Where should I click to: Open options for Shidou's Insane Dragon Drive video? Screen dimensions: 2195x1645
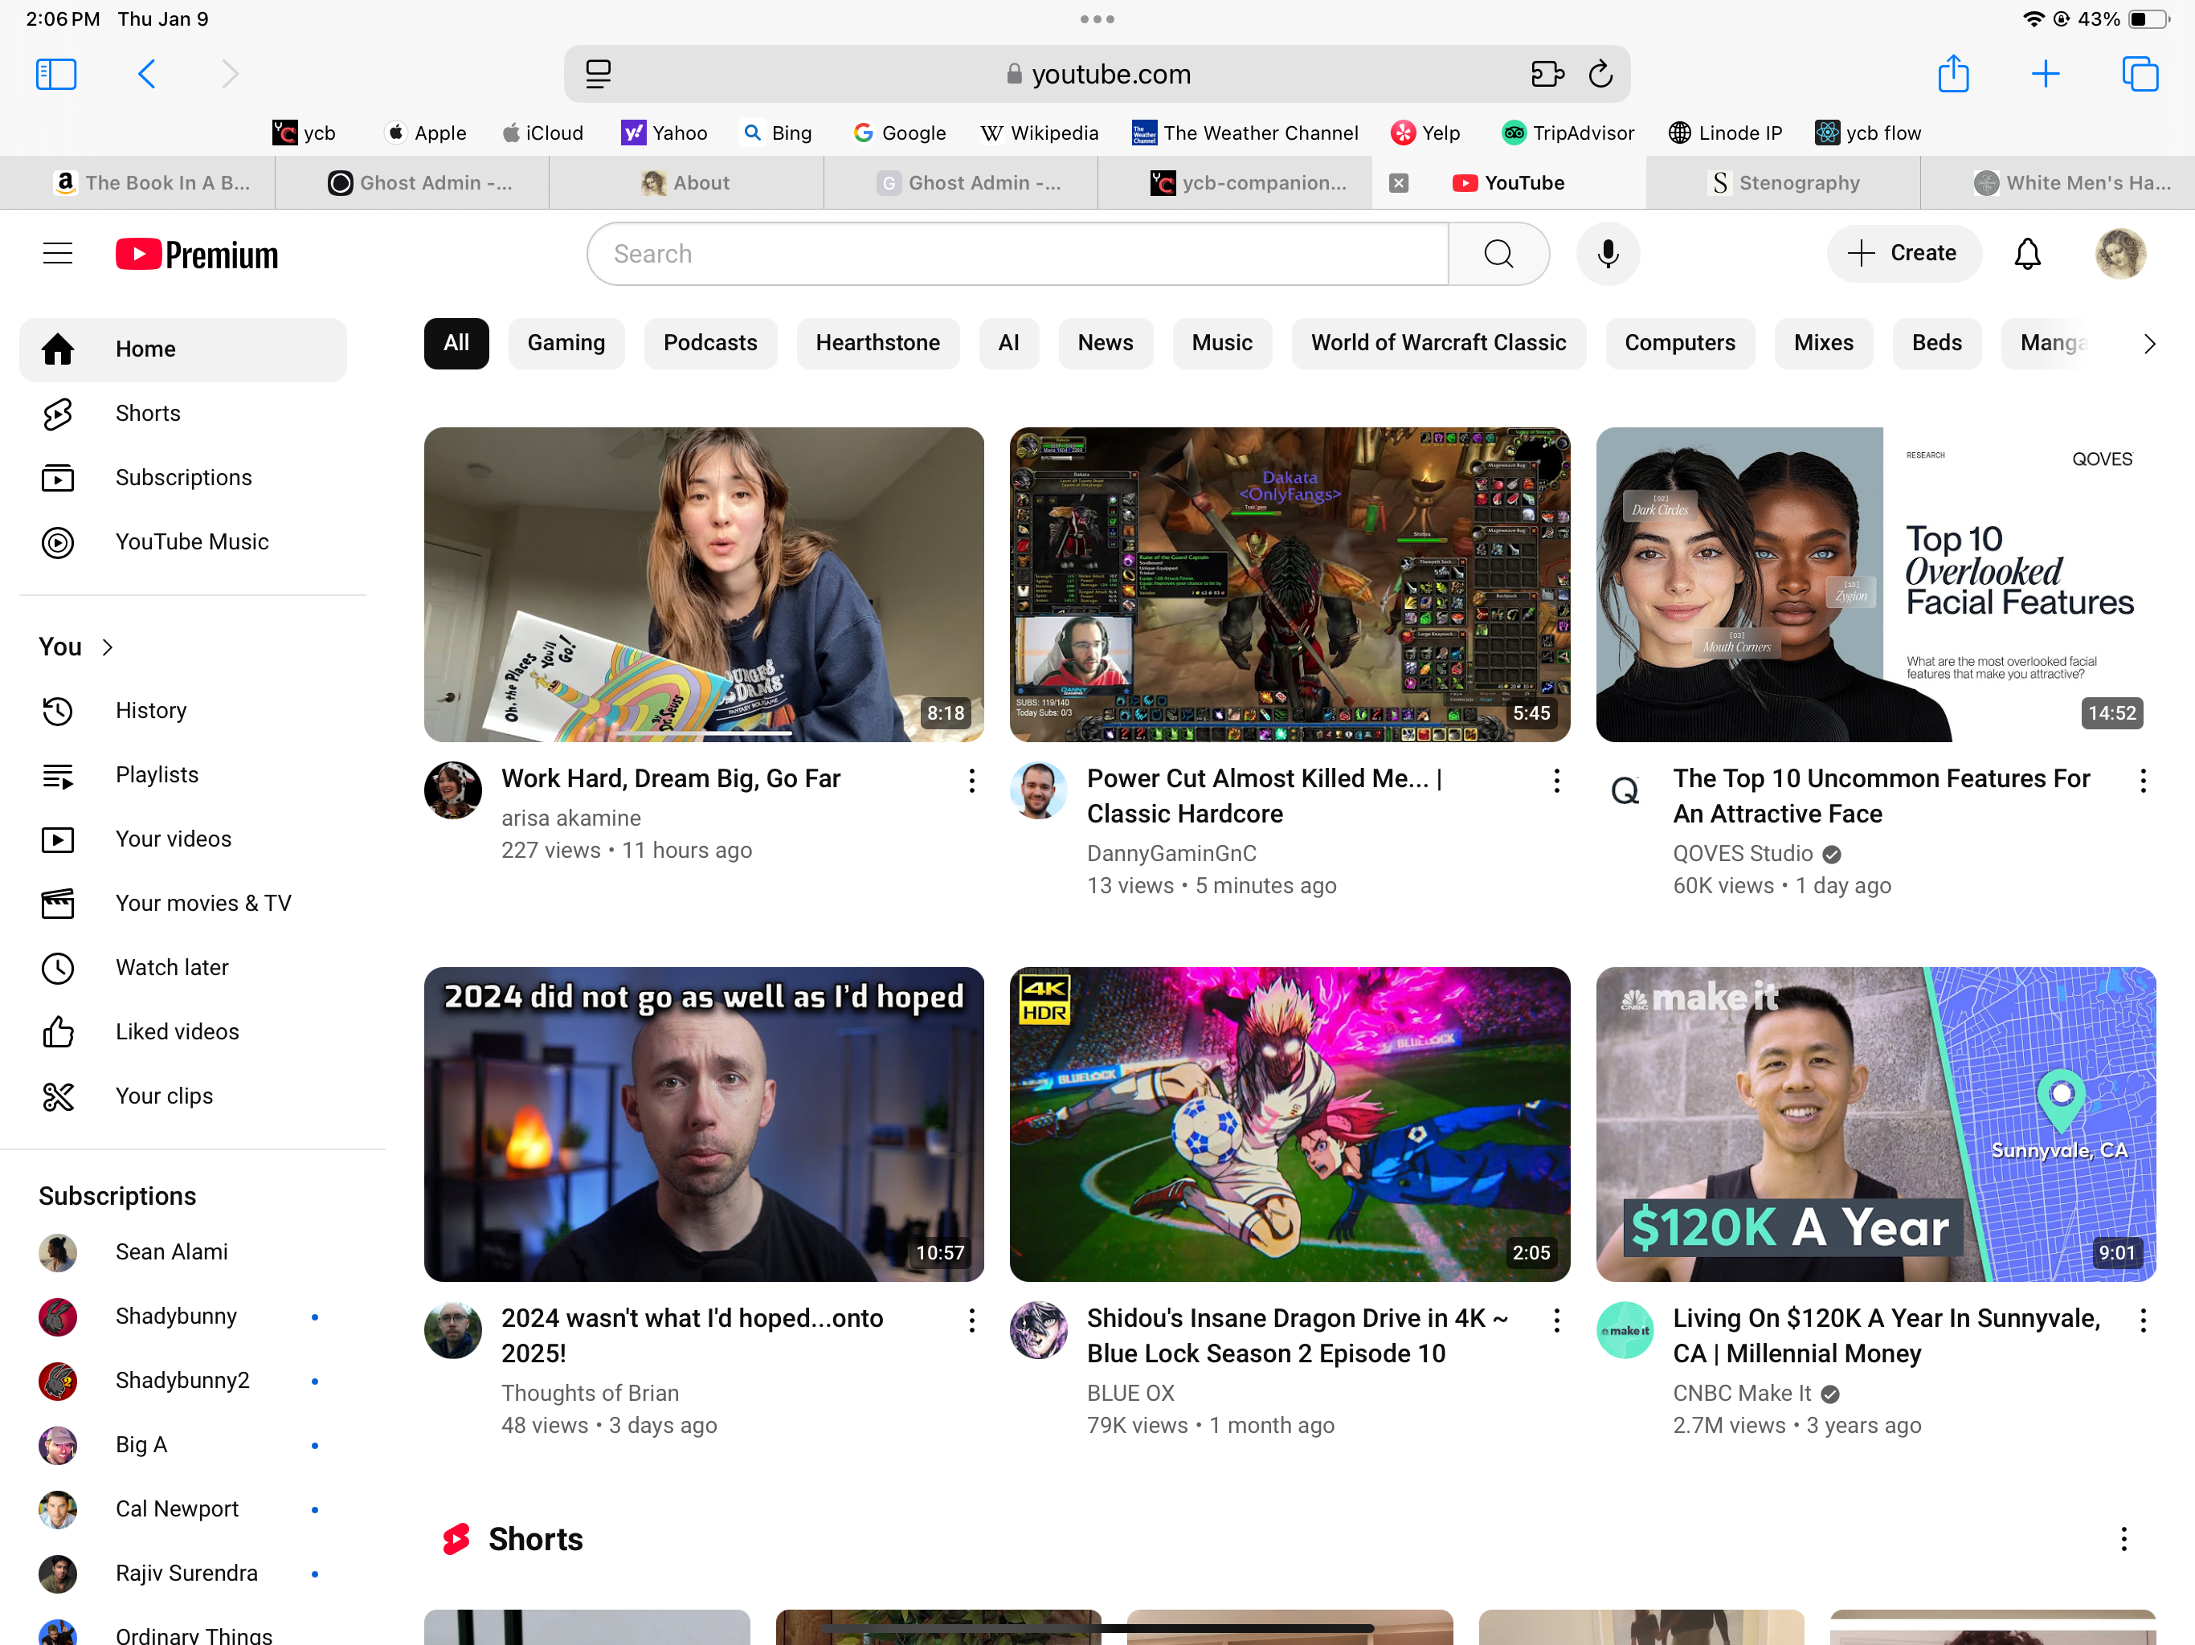click(1557, 1320)
